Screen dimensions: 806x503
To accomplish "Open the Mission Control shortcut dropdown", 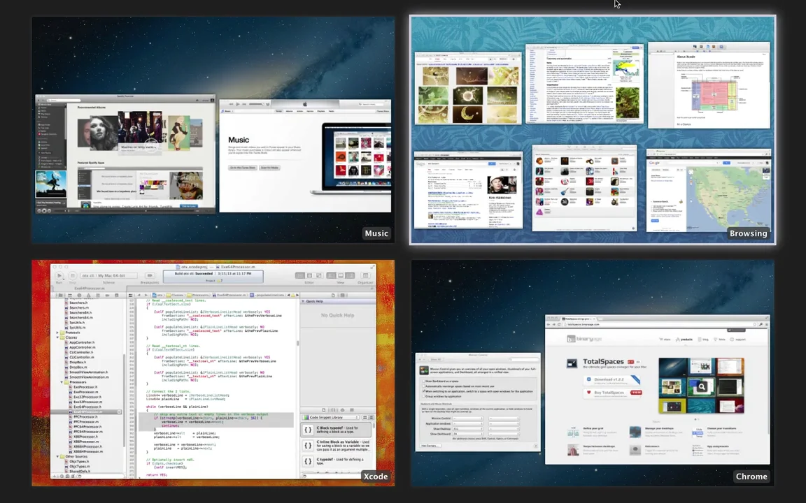I will [x=468, y=418].
